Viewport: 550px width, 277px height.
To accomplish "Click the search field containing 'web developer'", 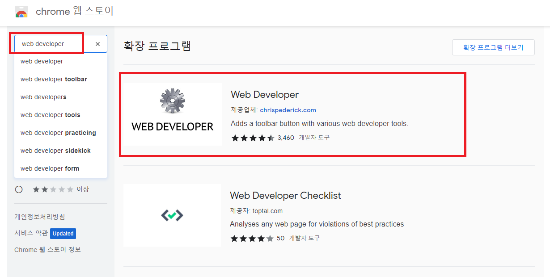I will 61,44.
